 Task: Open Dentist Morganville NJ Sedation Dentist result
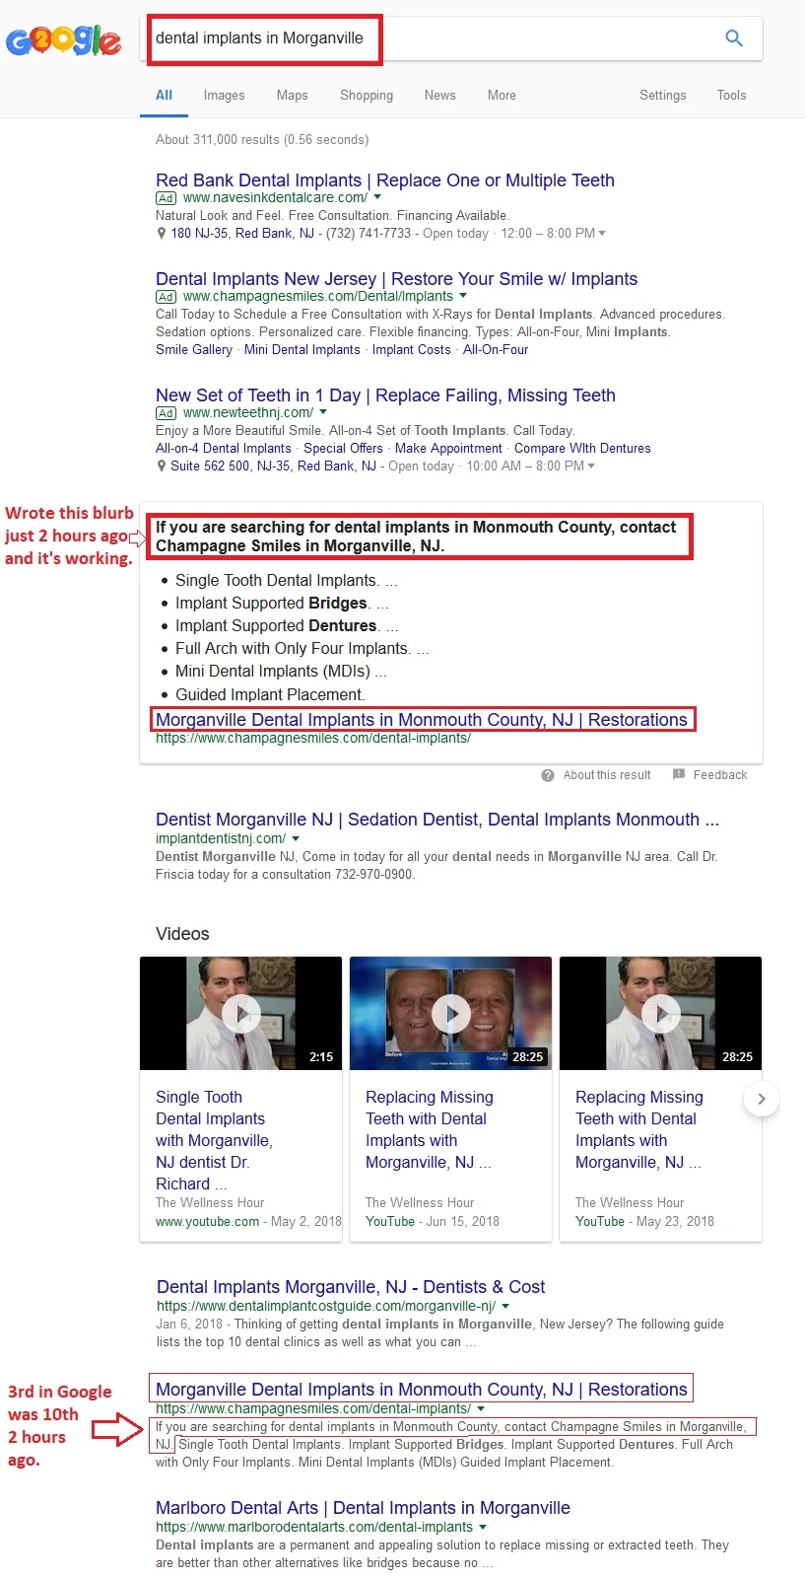(x=437, y=820)
